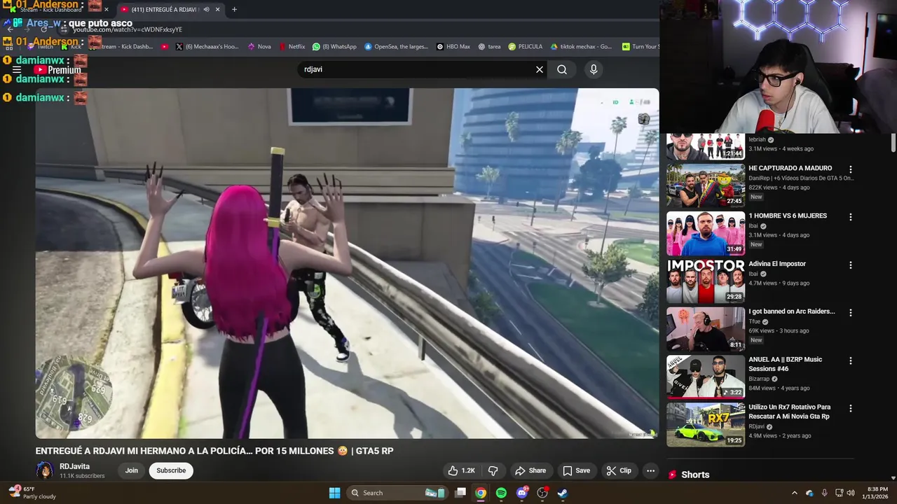Share this video
This screenshot has height=504, width=897.
coord(530,470)
